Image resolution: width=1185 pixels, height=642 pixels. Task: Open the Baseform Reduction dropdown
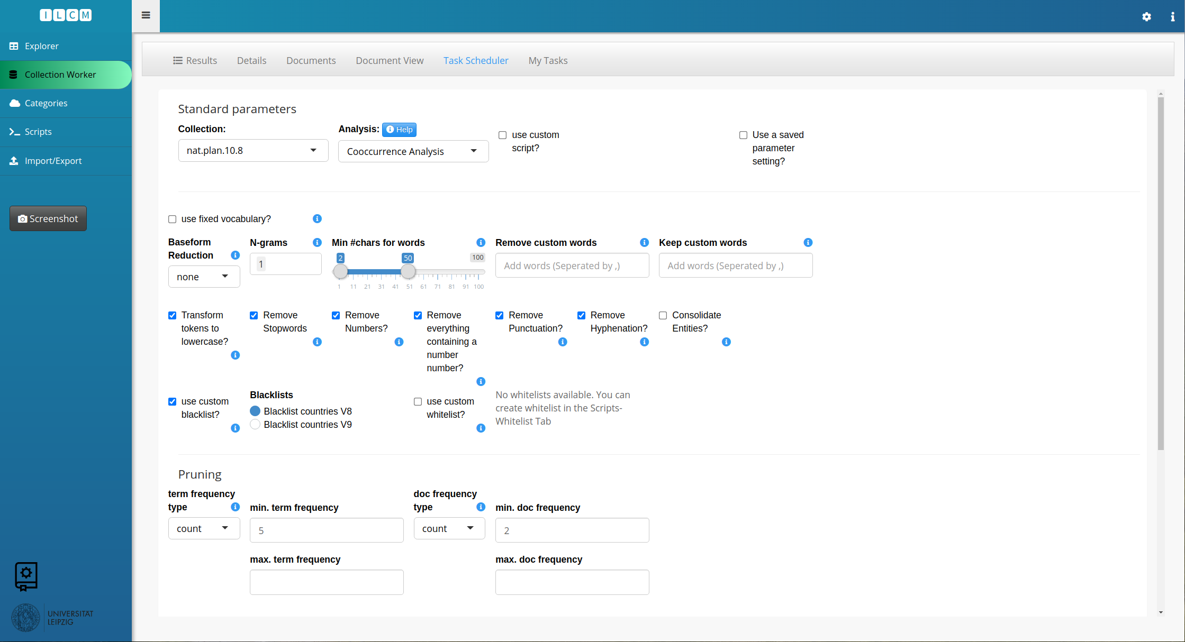(204, 277)
